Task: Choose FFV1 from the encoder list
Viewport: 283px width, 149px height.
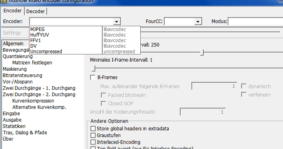Action: point(85,40)
